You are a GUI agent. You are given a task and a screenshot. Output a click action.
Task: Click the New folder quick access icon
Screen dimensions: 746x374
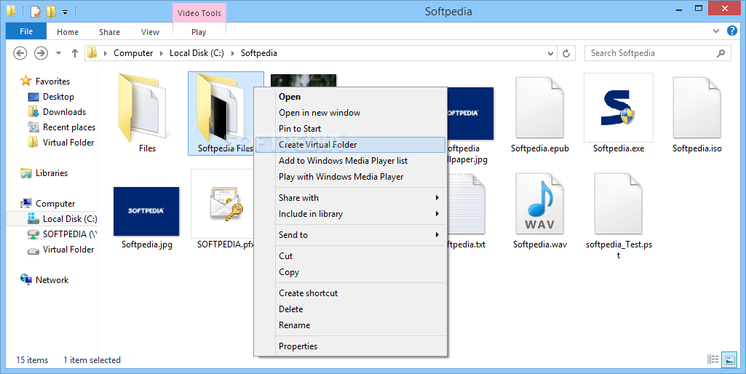52,11
